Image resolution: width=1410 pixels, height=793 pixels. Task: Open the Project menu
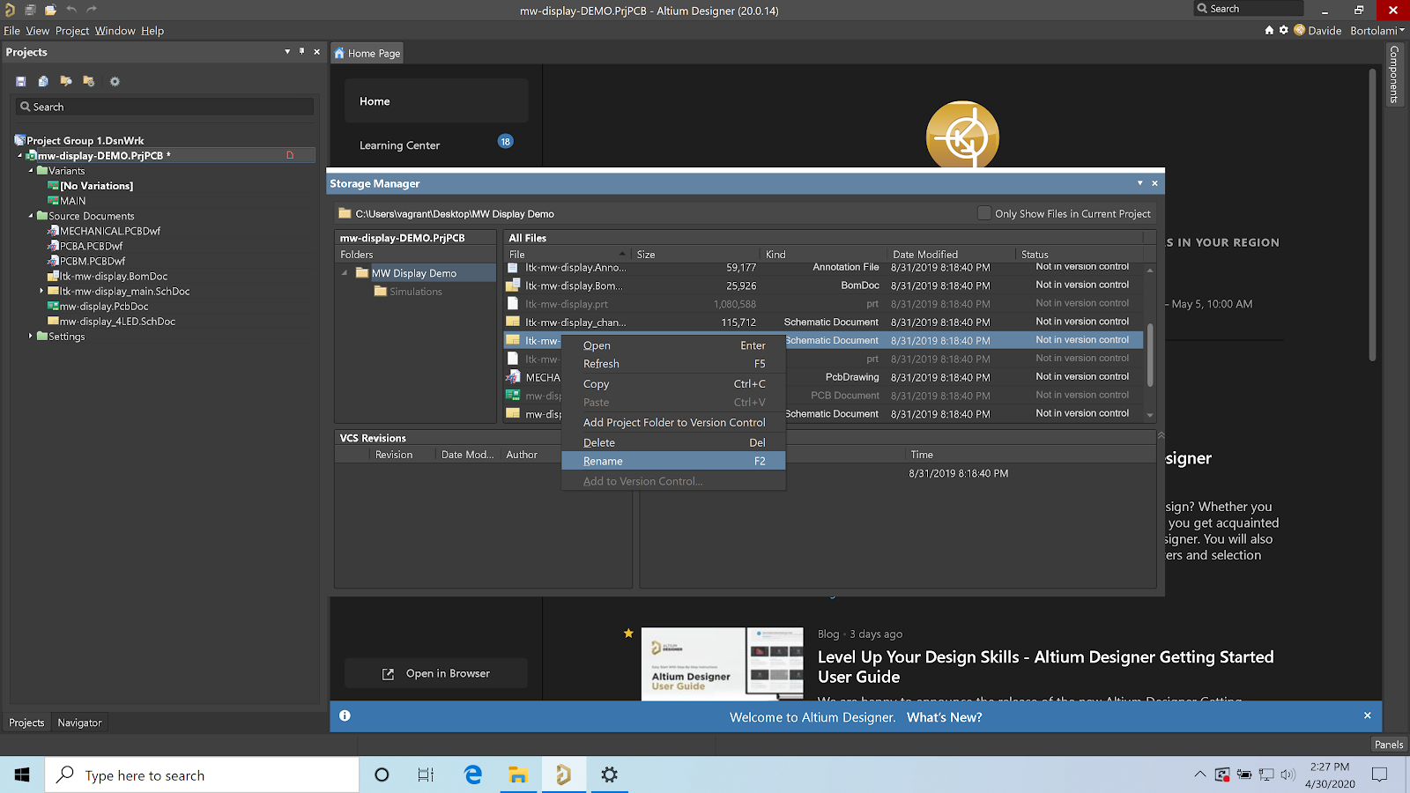click(72, 30)
